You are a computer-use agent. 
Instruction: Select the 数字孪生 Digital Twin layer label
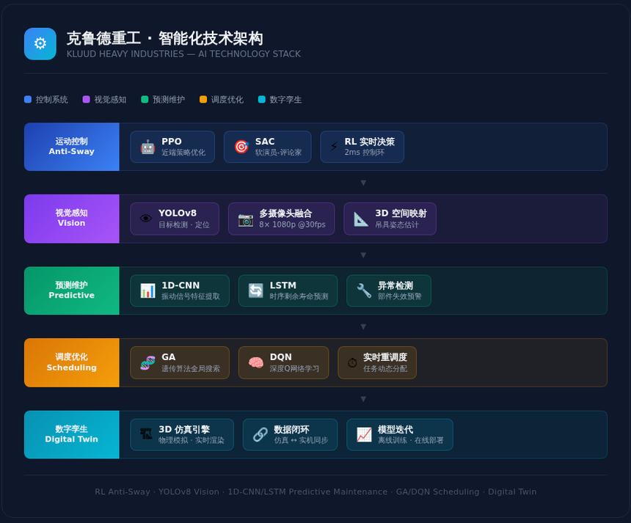pyautogui.click(x=72, y=434)
